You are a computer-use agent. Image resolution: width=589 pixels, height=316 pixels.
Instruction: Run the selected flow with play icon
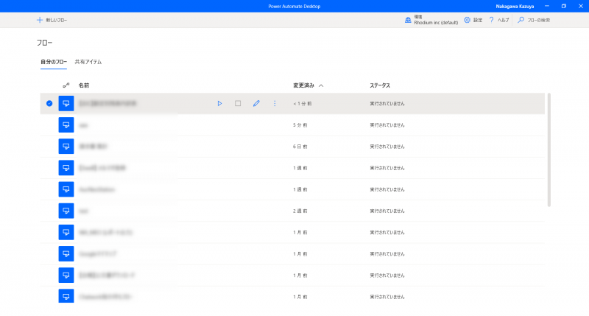(219, 103)
